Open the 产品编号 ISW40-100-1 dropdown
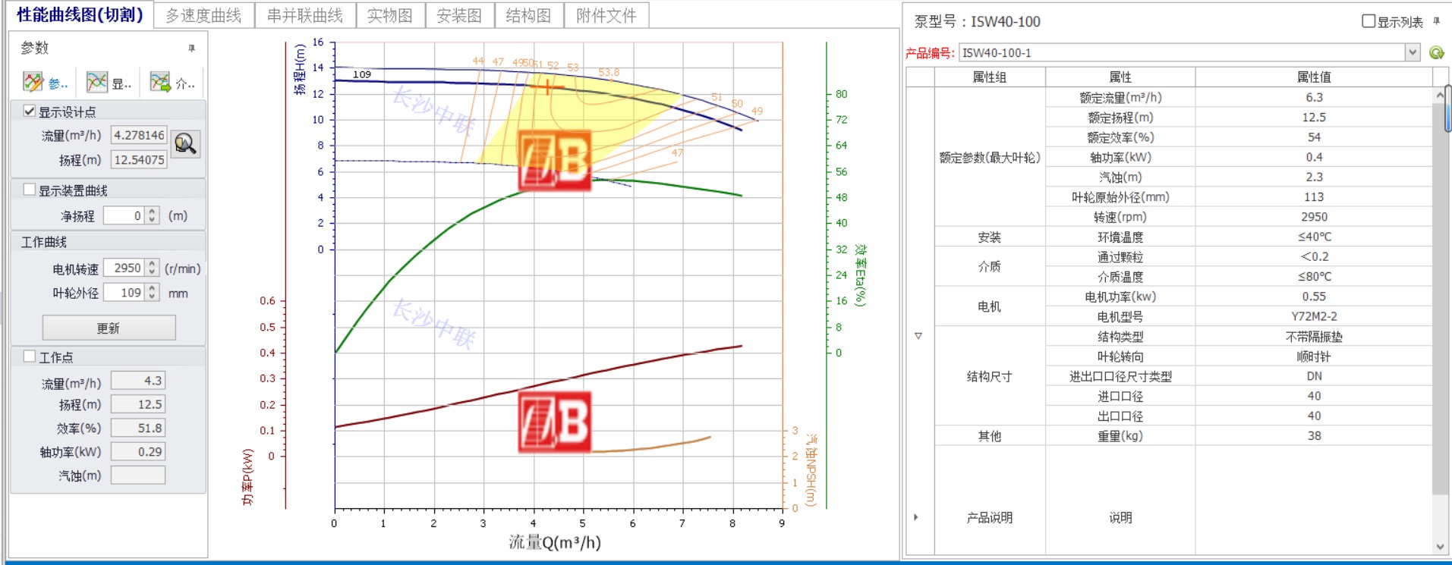Image resolution: width=1452 pixels, height=565 pixels. pos(1412,52)
